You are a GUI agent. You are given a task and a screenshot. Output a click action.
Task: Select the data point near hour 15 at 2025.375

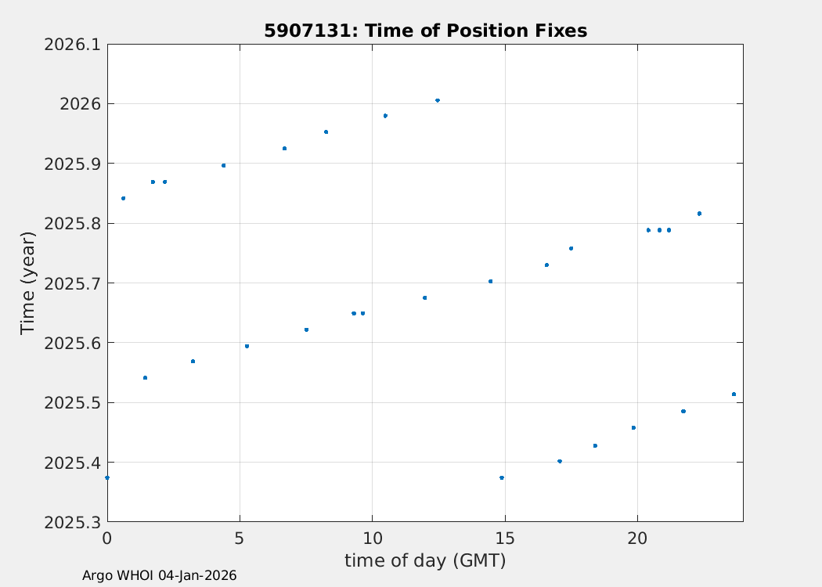coord(502,477)
